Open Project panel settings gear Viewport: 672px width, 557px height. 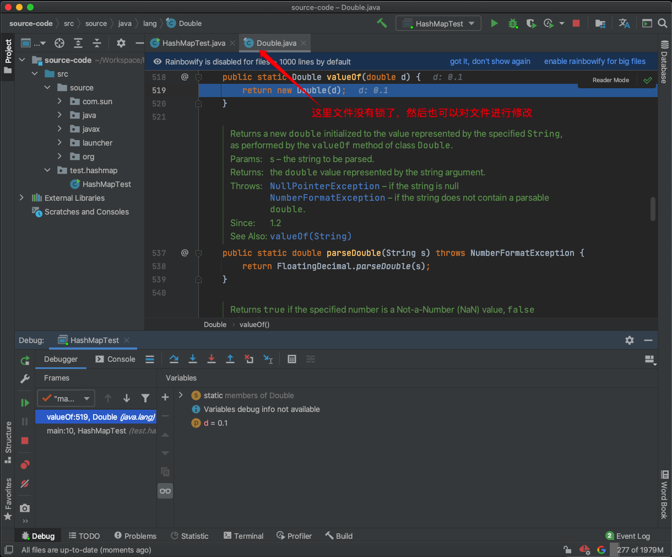click(x=121, y=43)
